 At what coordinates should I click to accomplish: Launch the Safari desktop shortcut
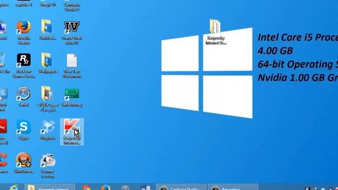23,97
